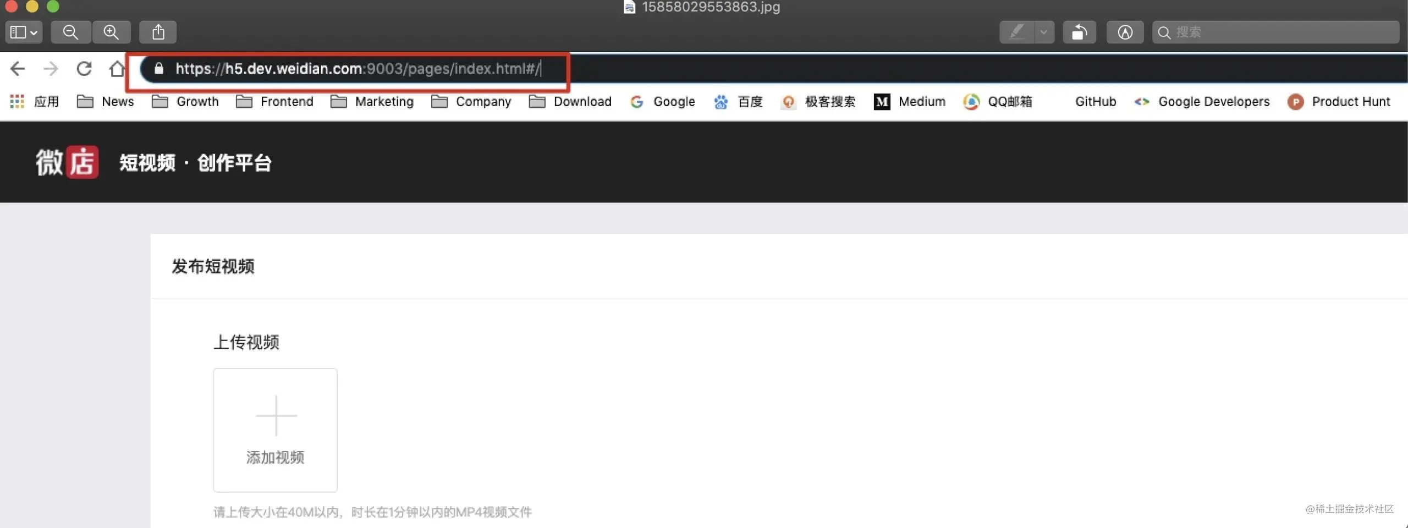Open the GitHub bookmark
Screen dimensions: 1408x528
coord(1095,102)
